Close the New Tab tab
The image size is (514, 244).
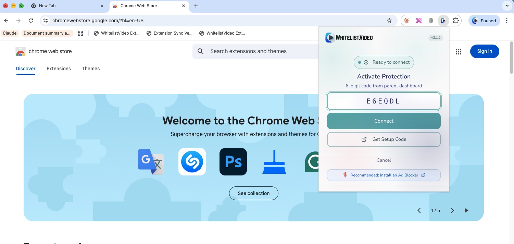coord(102,6)
